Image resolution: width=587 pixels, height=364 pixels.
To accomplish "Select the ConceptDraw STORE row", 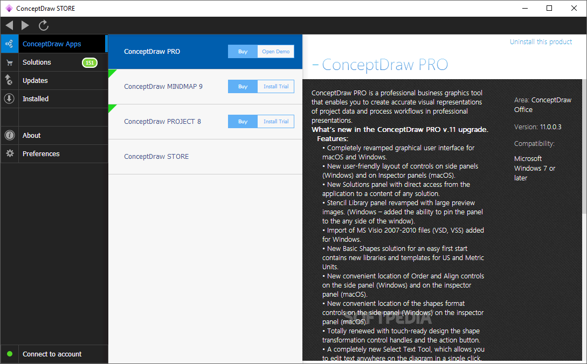I will point(205,157).
